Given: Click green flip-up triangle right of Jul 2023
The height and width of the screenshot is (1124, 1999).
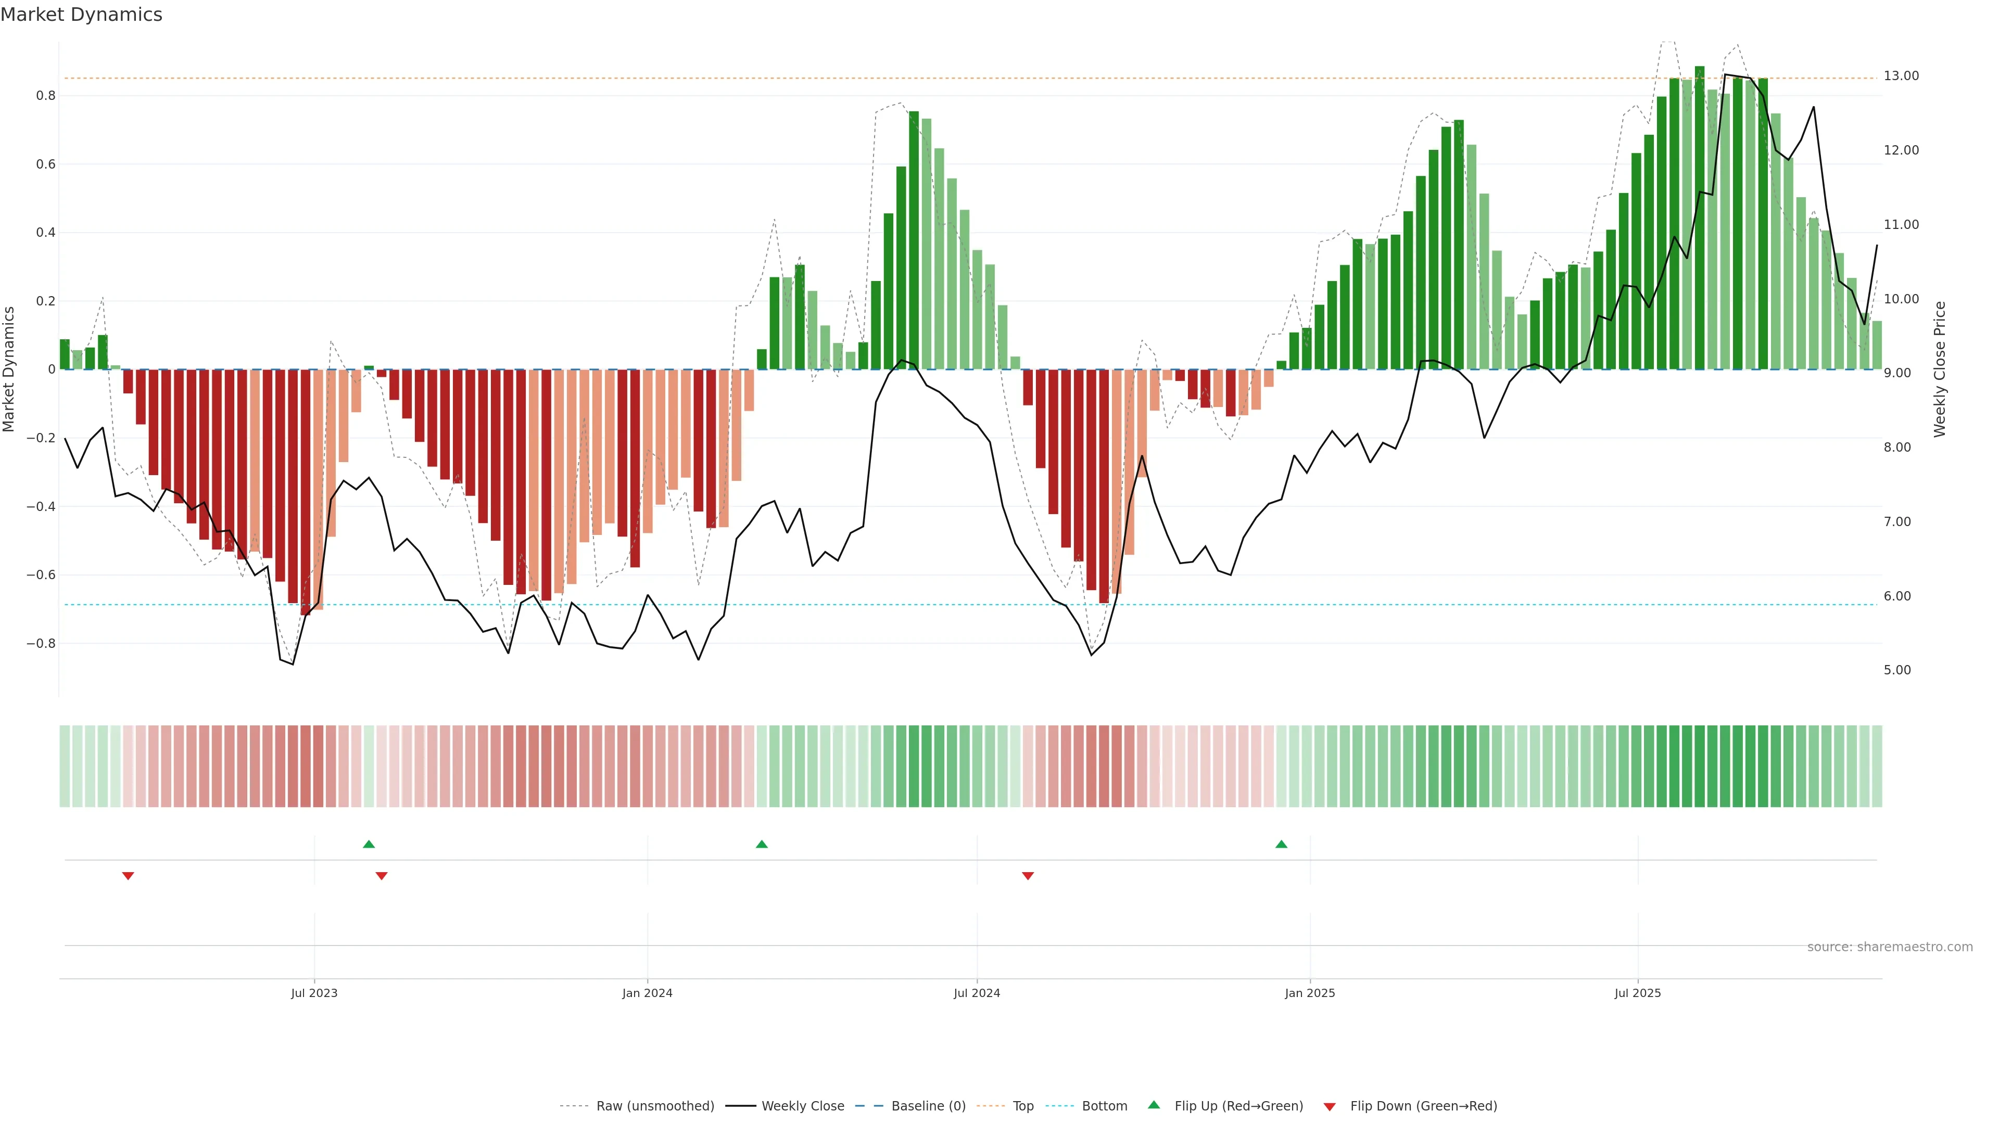Looking at the screenshot, I should [x=369, y=844].
